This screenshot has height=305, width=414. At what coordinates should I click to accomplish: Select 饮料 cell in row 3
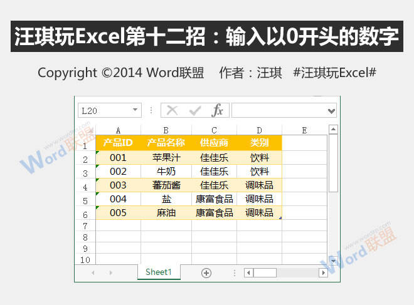[x=259, y=172]
